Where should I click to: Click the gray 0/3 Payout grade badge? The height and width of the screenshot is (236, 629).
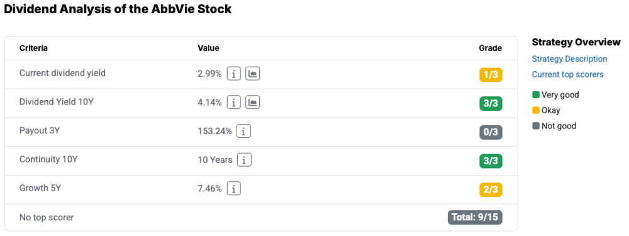[491, 132]
